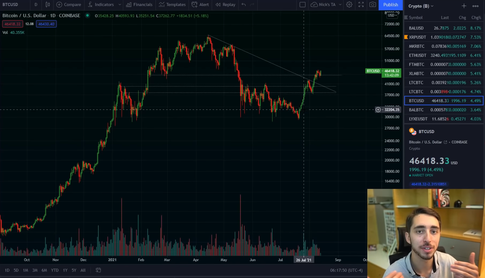This screenshot has height=278, width=485.
Task: Open the USD price scale currency dropdown
Action: pyautogui.click(x=392, y=16)
